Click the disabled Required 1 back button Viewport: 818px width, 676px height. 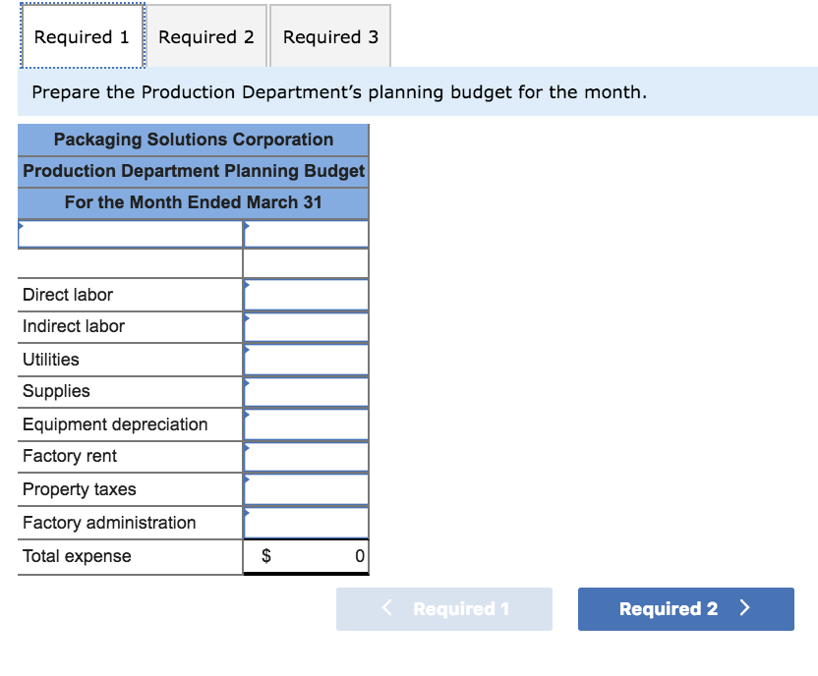[444, 609]
